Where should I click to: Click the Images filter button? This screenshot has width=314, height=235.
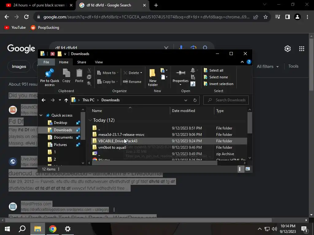pyautogui.click(x=19, y=66)
